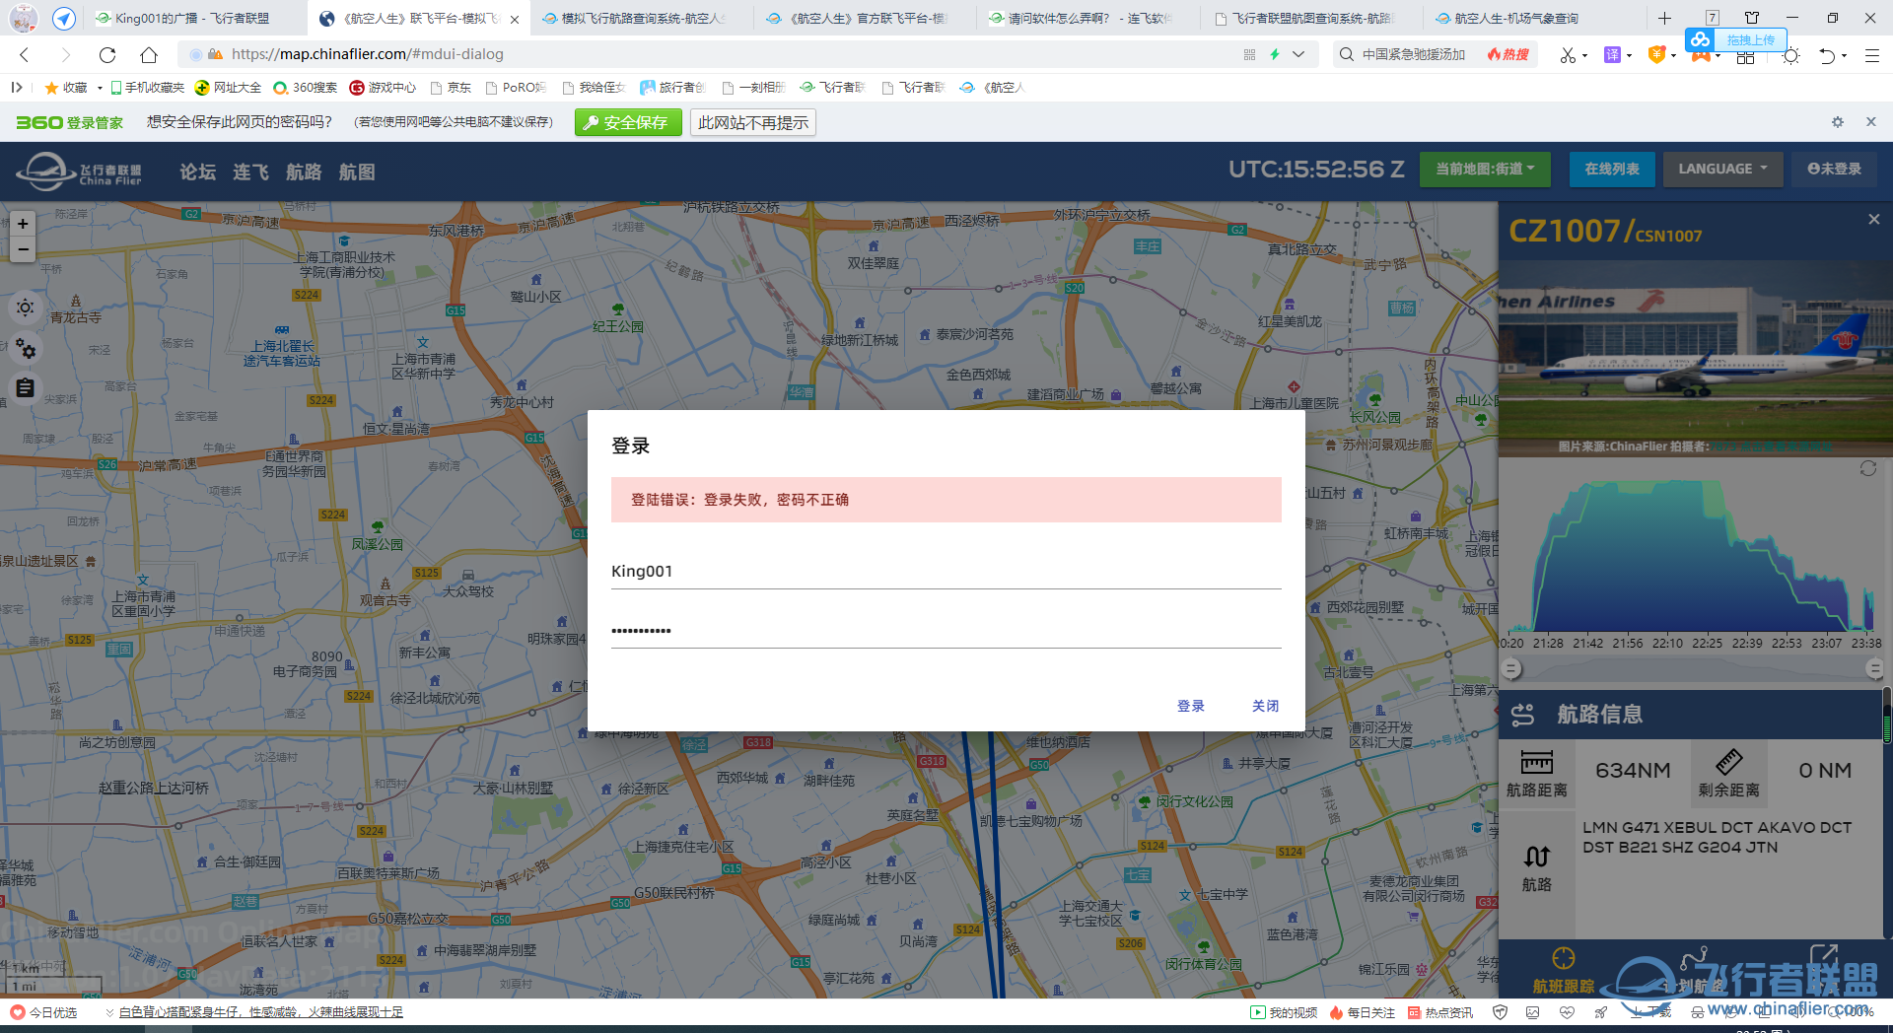Click the right chart range handle
This screenshot has height=1033, width=1893.
[x=1875, y=669]
